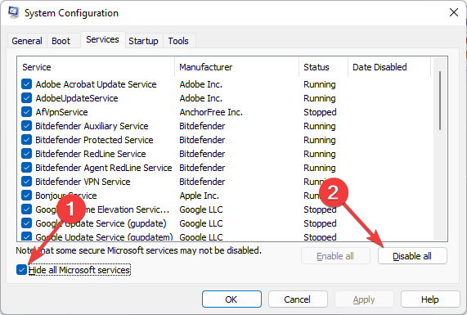Screen dimensions: 467x315
Task: Click the Enable all button
Action: tap(335, 256)
